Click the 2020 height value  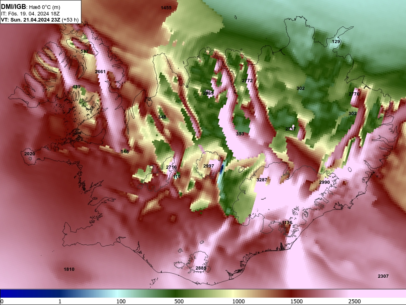pyautogui.click(x=30, y=154)
